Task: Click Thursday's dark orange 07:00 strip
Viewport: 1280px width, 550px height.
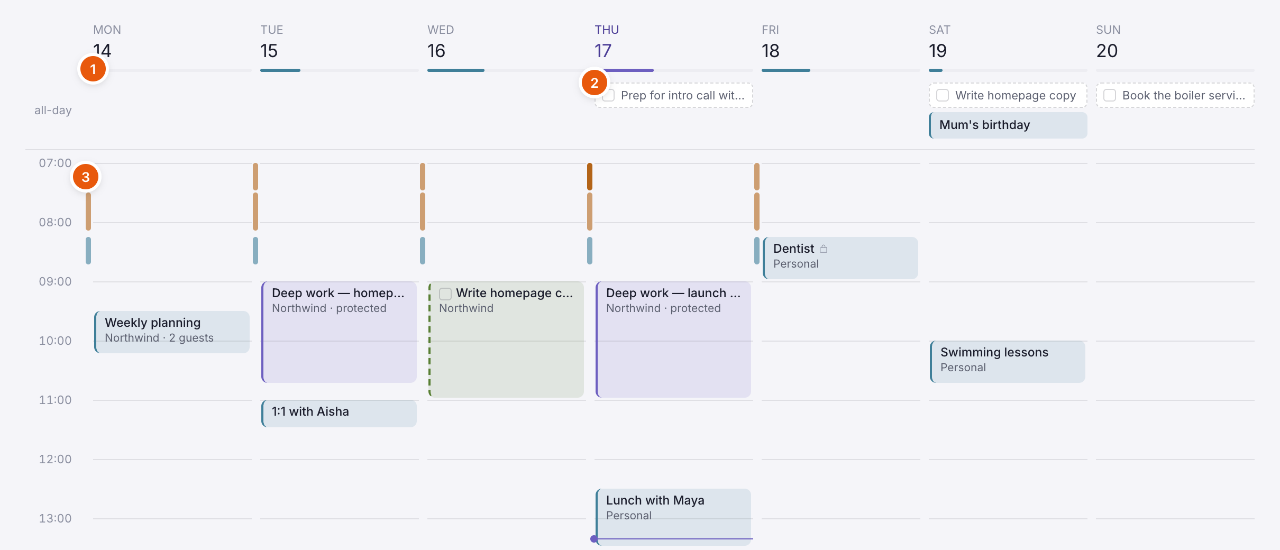Action: click(x=590, y=177)
